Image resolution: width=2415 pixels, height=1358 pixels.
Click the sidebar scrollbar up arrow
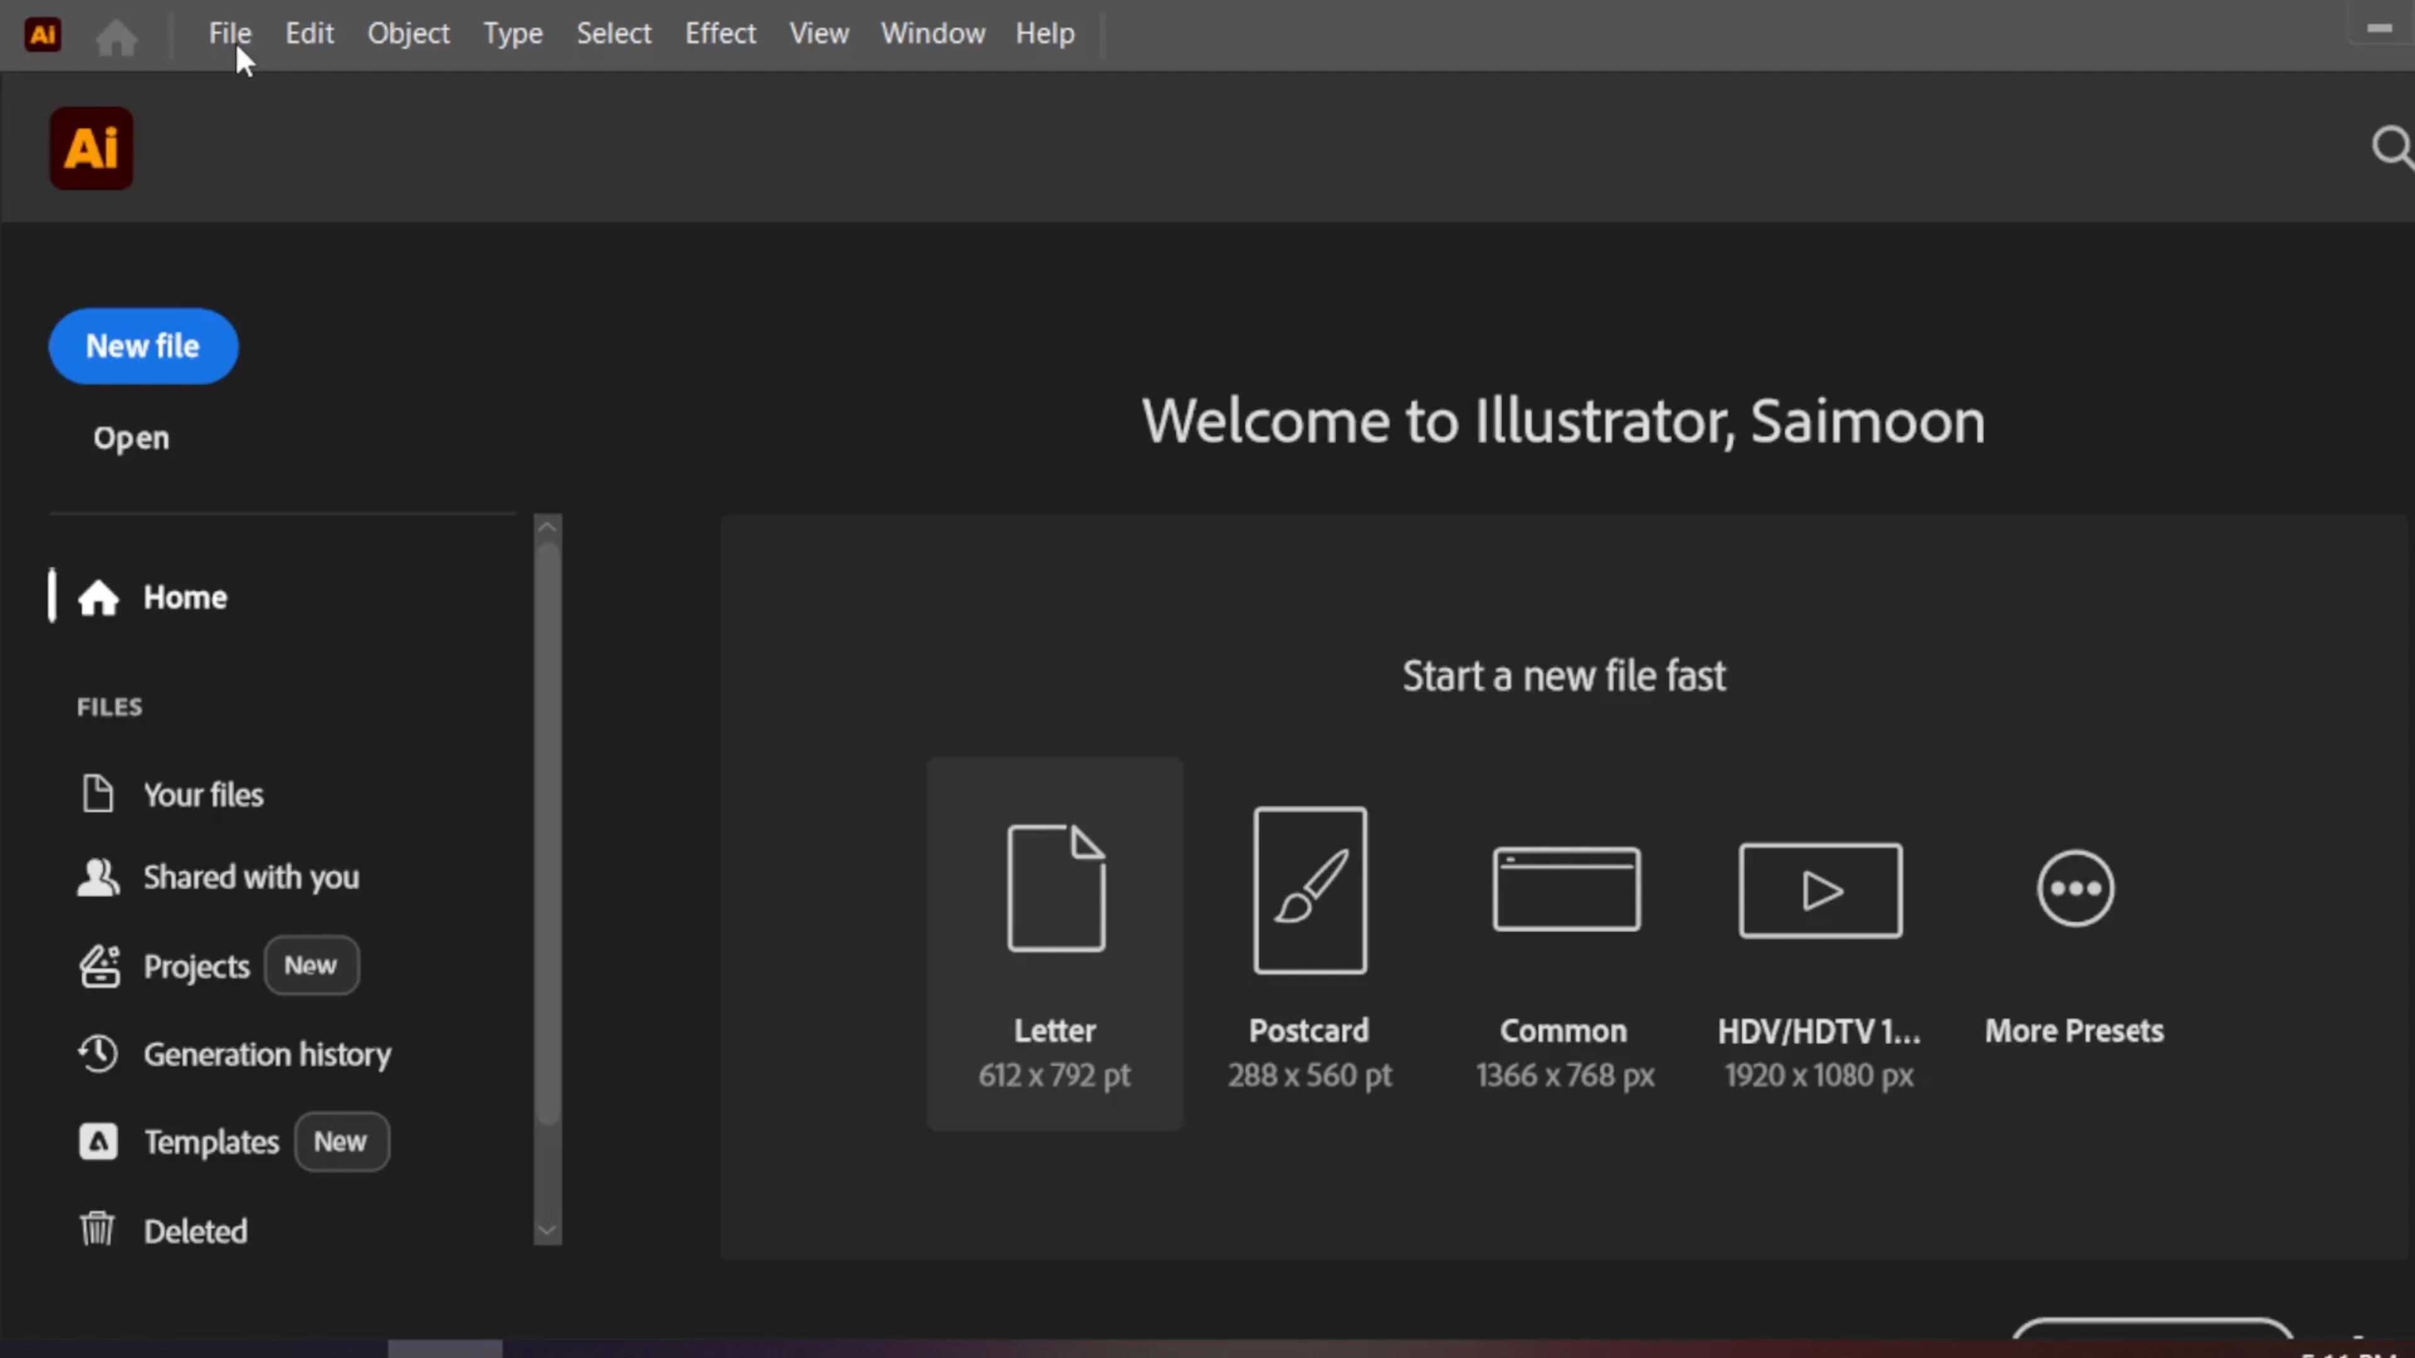[x=548, y=527]
